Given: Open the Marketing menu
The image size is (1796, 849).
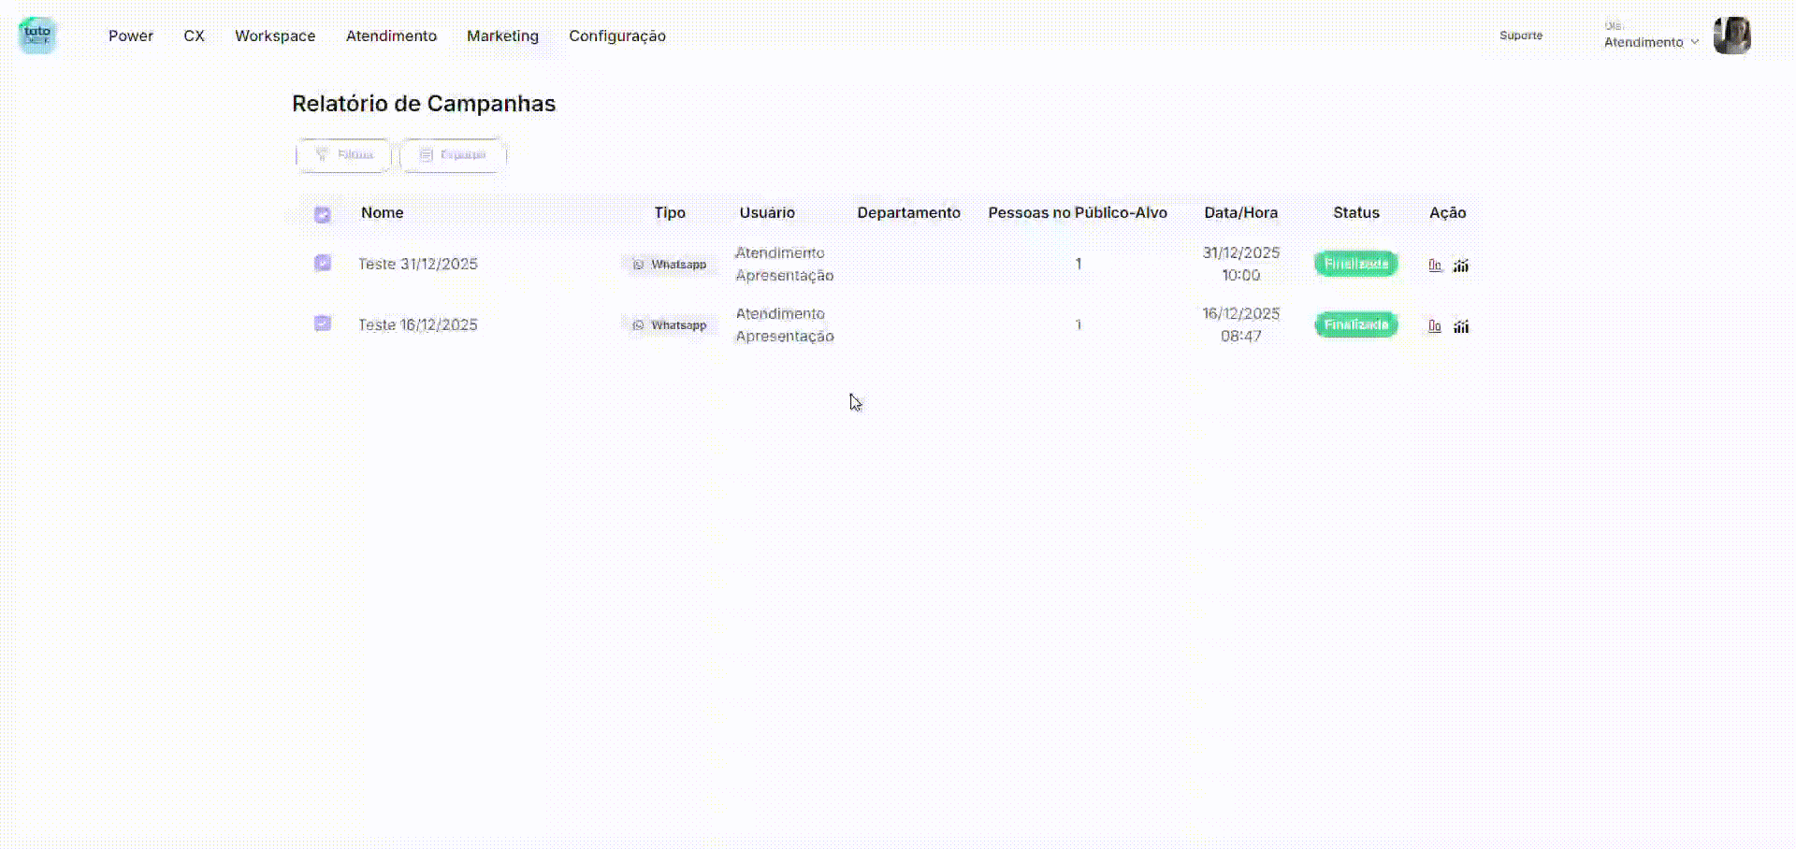Looking at the screenshot, I should [x=502, y=36].
